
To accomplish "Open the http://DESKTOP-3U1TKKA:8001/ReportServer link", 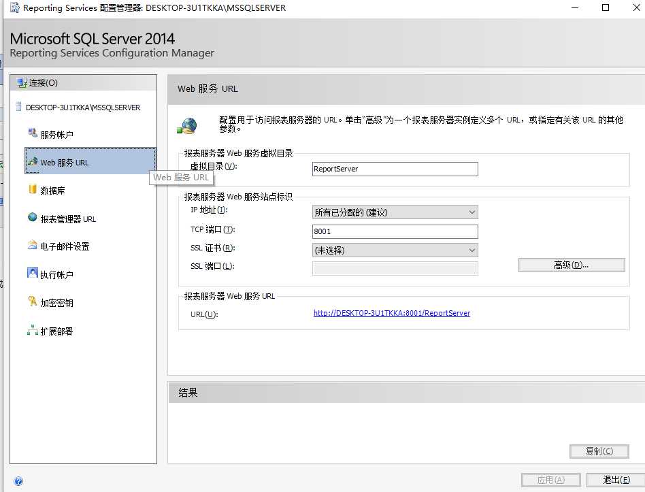I will [392, 313].
